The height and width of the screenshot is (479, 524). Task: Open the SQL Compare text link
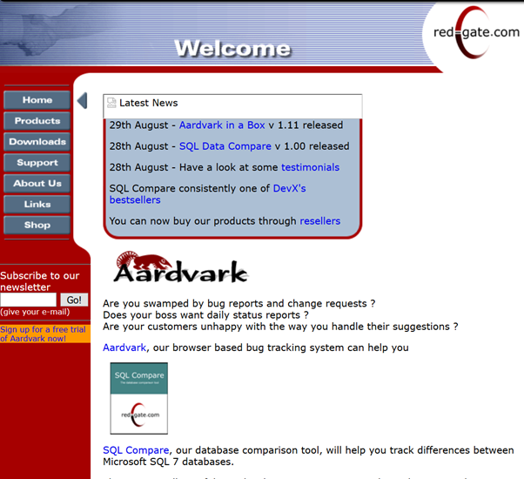pos(136,450)
